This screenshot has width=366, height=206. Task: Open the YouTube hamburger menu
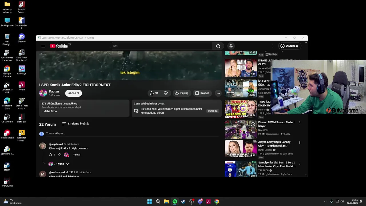pos(43,46)
